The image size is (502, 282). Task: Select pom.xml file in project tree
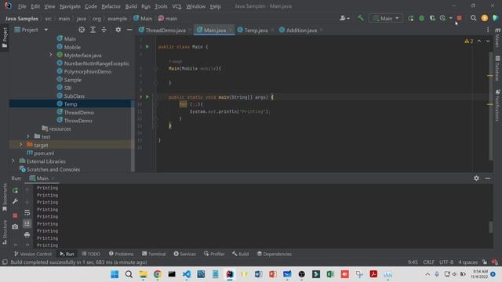point(44,154)
